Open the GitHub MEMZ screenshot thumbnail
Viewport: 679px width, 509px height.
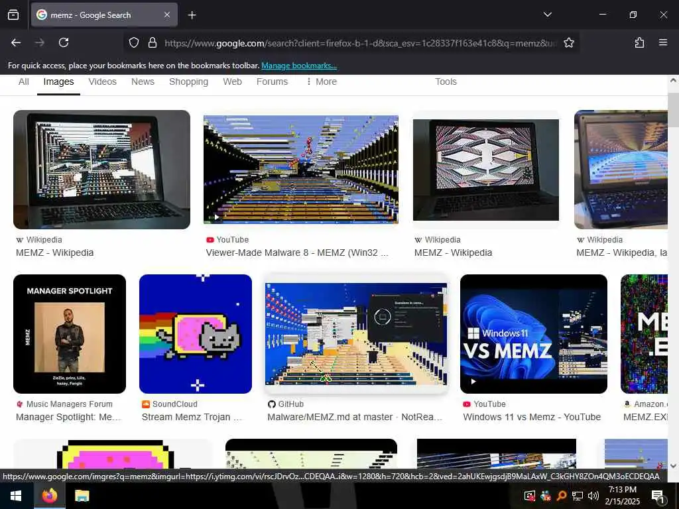coord(356,334)
